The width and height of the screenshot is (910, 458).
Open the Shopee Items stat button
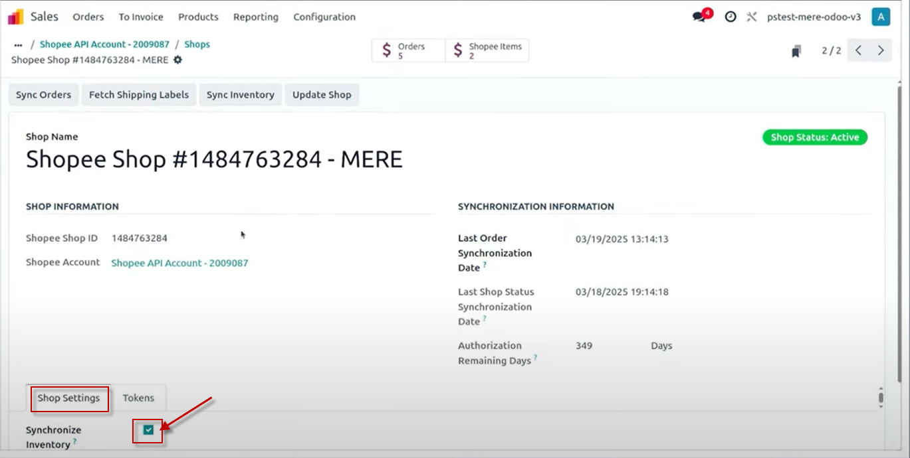click(487, 50)
